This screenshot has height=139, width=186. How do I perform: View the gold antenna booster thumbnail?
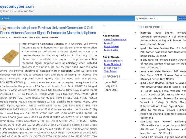click(10, 55)
